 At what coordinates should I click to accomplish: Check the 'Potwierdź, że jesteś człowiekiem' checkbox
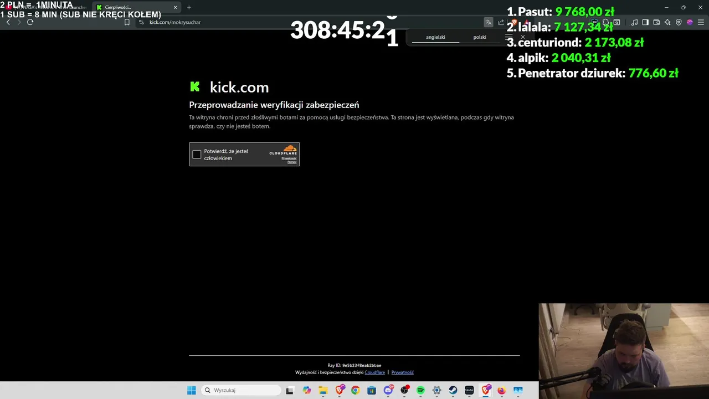point(197,155)
